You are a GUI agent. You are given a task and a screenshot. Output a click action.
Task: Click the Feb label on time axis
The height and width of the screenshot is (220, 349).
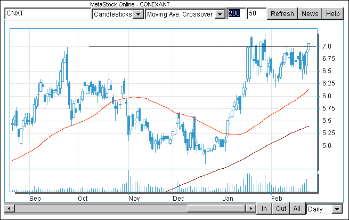click(x=277, y=198)
